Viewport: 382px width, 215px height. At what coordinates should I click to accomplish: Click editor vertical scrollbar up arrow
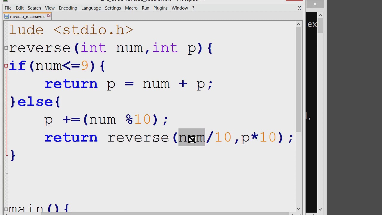tap(298, 24)
